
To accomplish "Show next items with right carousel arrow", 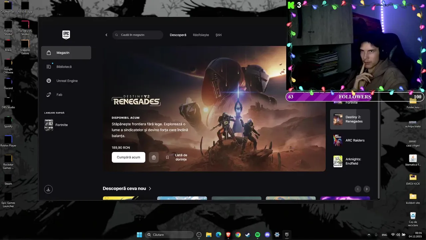I will [x=366, y=189].
